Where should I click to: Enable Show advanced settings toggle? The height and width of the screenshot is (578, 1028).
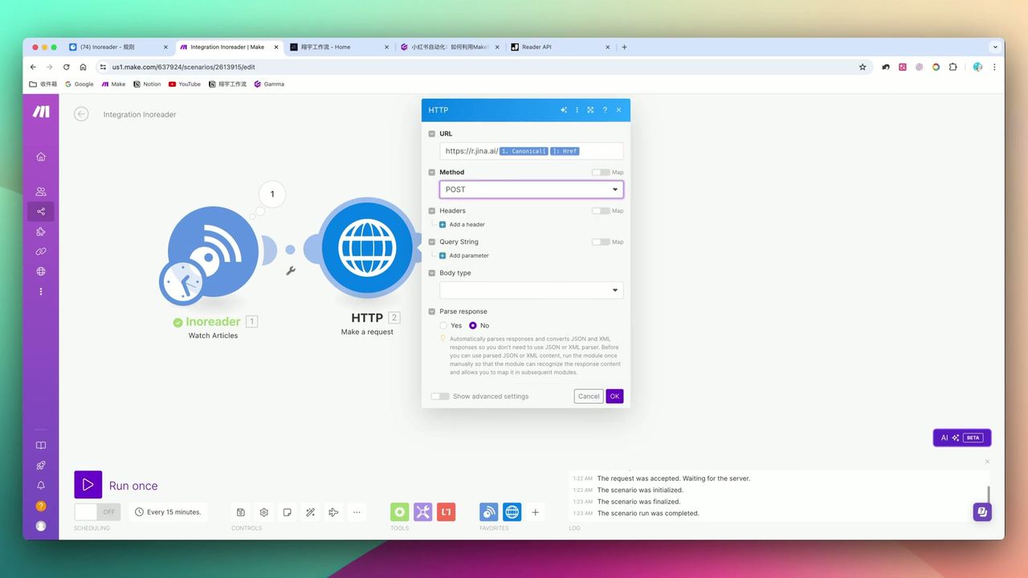tap(440, 397)
